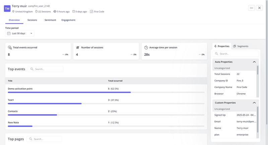Click the TM user avatar
268x145 pixels.
[7, 9]
